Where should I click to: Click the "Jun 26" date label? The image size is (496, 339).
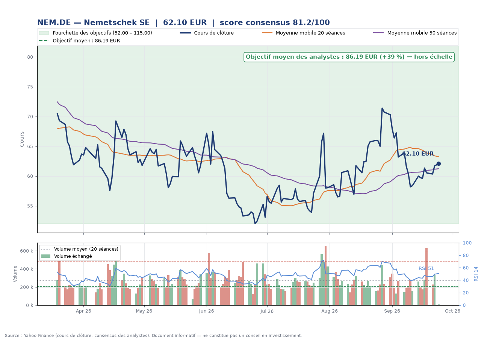point(207,311)
